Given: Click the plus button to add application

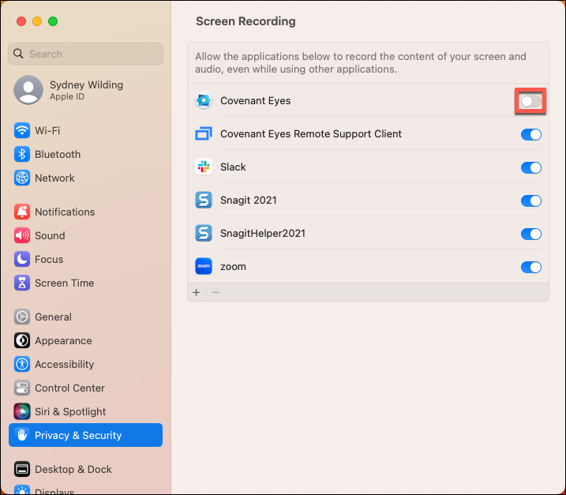Looking at the screenshot, I should click(x=197, y=292).
